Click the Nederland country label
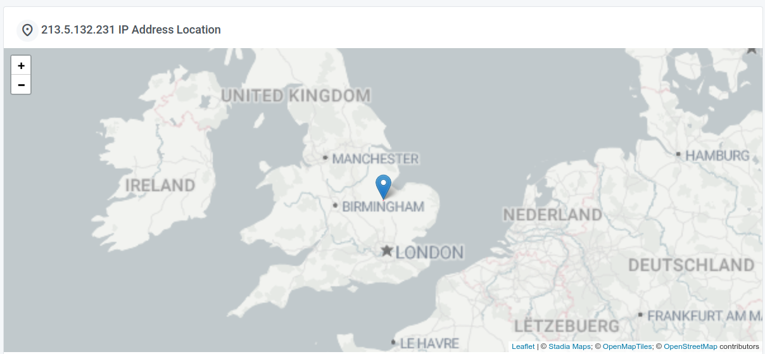 click(x=552, y=215)
